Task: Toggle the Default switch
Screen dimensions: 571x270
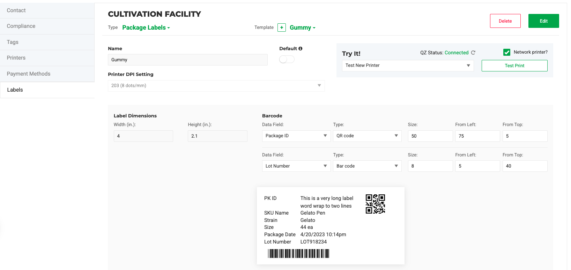Action: pyautogui.click(x=287, y=60)
